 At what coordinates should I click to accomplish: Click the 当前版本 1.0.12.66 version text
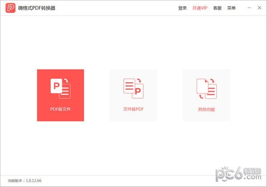25,181
